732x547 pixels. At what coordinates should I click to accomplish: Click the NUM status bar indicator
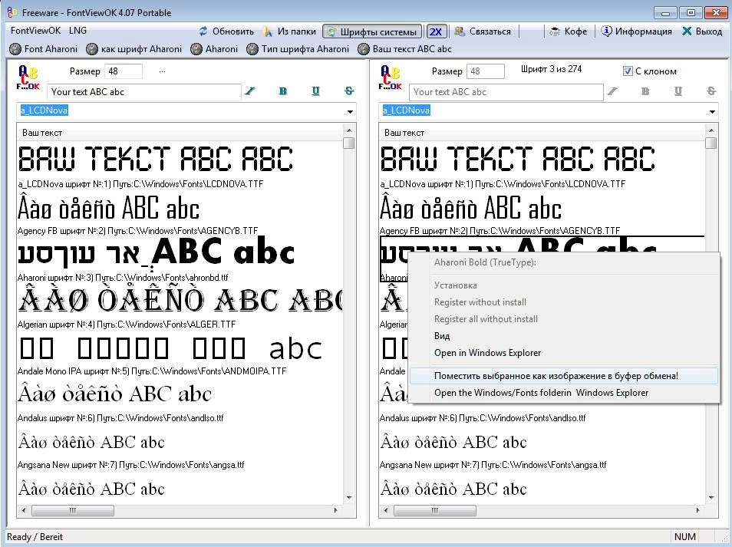(685, 537)
